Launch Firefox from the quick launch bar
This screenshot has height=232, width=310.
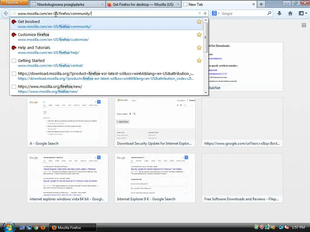(43, 227)
